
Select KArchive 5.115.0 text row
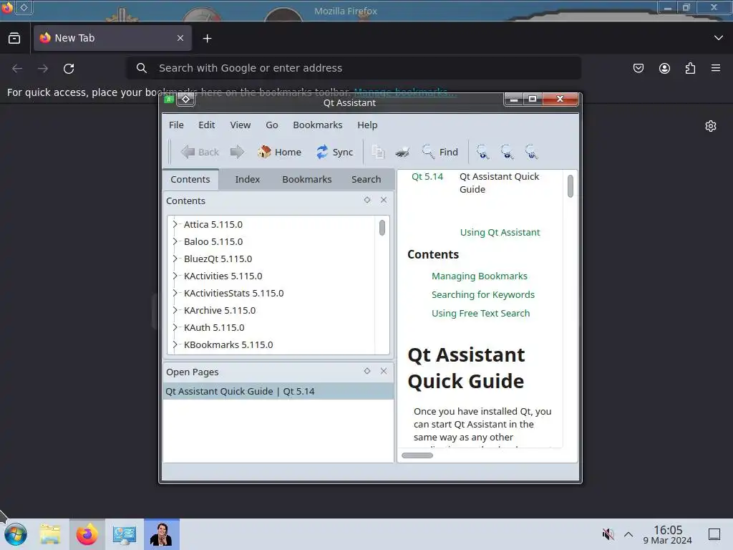point(220,311)
